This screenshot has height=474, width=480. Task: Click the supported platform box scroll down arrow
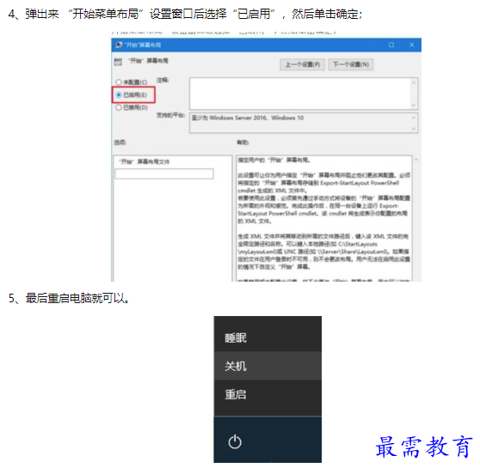tap(414, 129)
